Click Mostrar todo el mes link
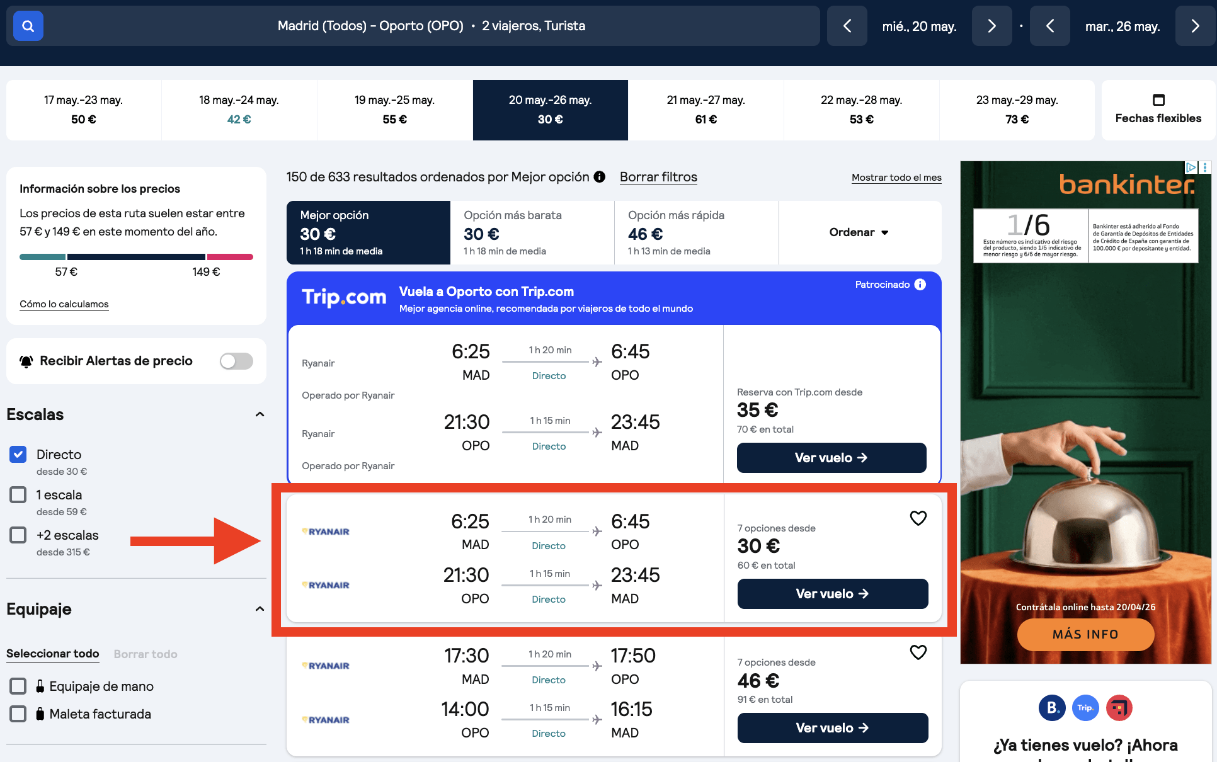 [896, 178]
